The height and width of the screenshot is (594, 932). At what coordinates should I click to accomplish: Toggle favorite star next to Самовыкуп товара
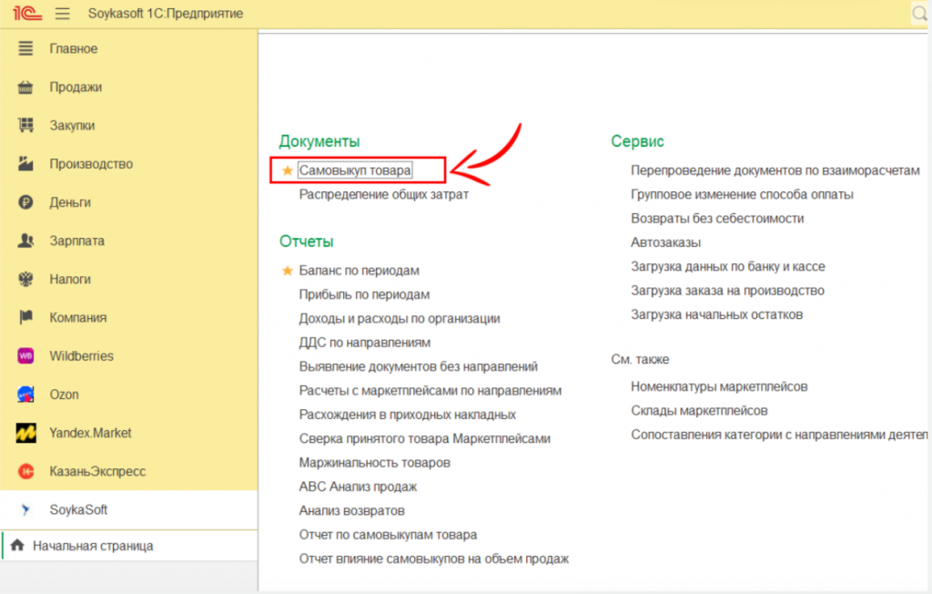pyautogui.click(x=288, y=170)
